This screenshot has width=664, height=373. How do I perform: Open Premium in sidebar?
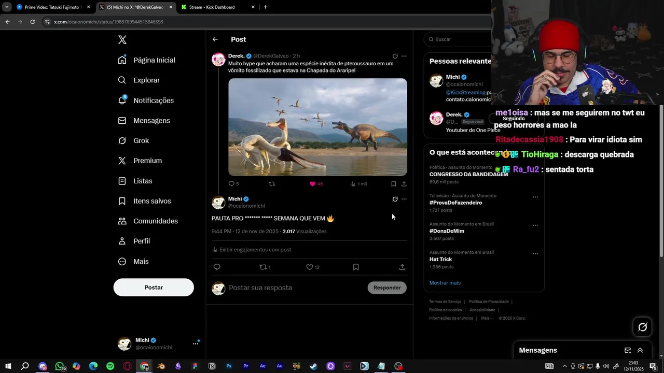(x=140, y=161)
